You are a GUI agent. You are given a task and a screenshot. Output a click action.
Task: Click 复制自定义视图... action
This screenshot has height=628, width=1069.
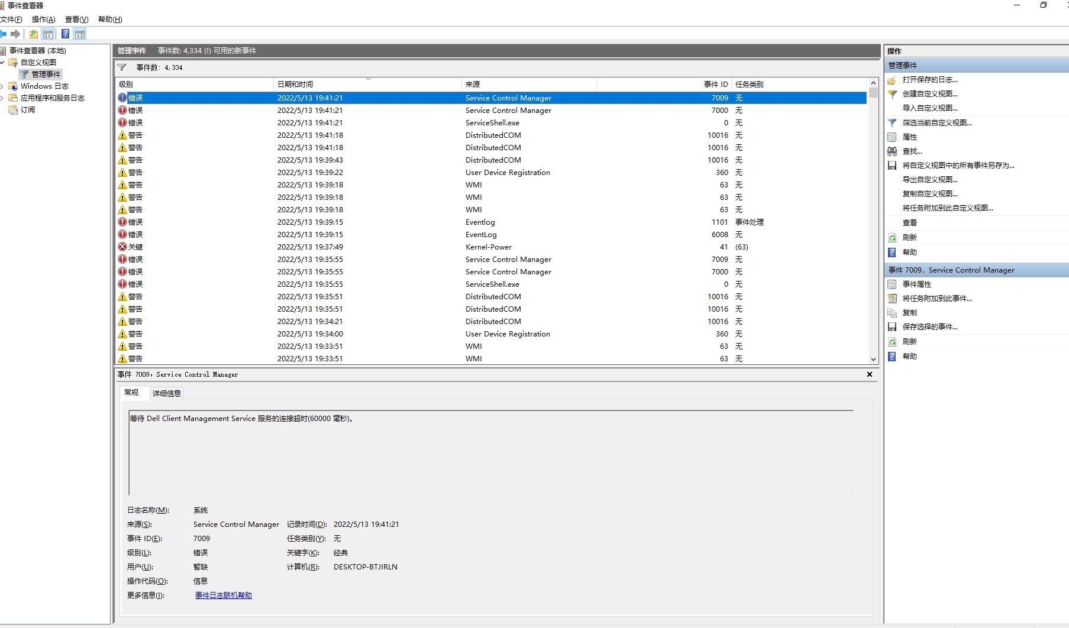pyautogui.click(x=930, y=194)
